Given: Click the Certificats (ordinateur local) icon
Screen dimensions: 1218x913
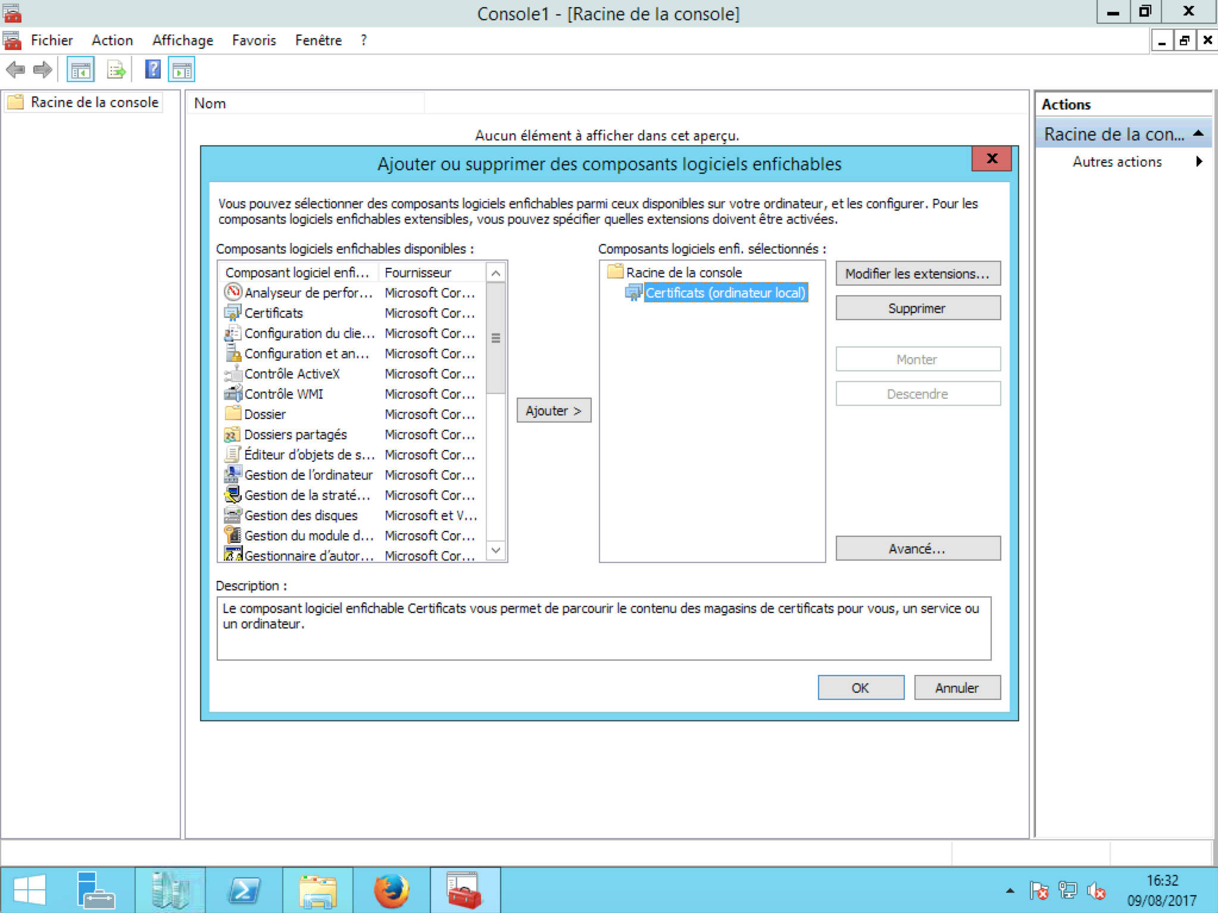Looking at the screenshot, I should (x=634, y=292).
